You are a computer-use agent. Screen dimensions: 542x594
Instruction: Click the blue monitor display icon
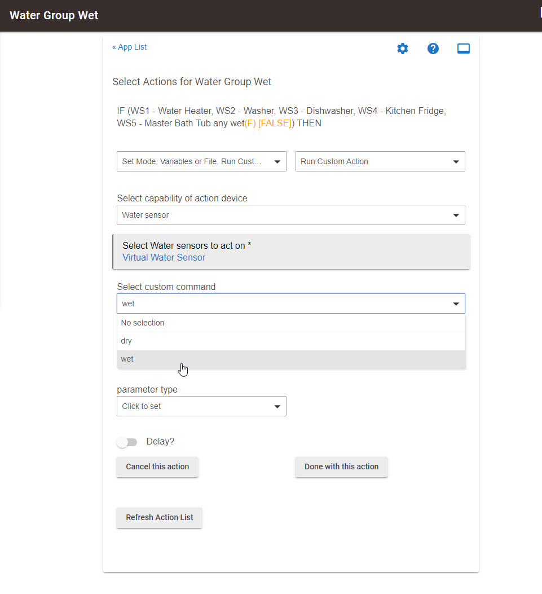pyautogui.click(x=463, y=49)
